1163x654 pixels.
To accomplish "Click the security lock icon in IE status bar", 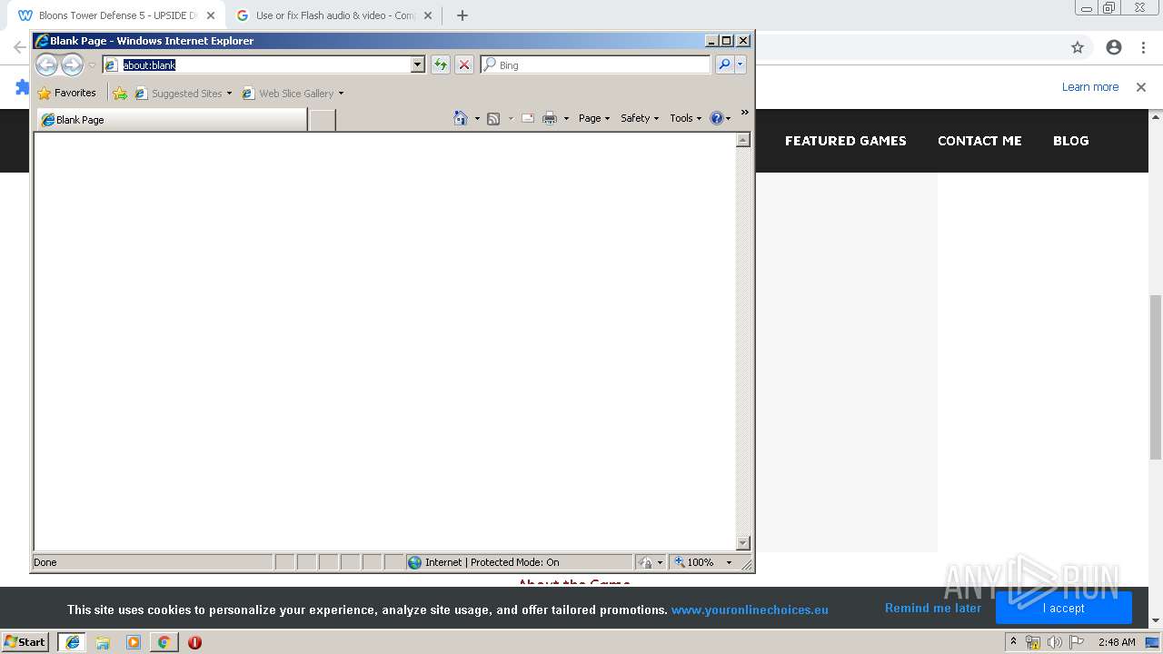I will click(x=646, y=562).
